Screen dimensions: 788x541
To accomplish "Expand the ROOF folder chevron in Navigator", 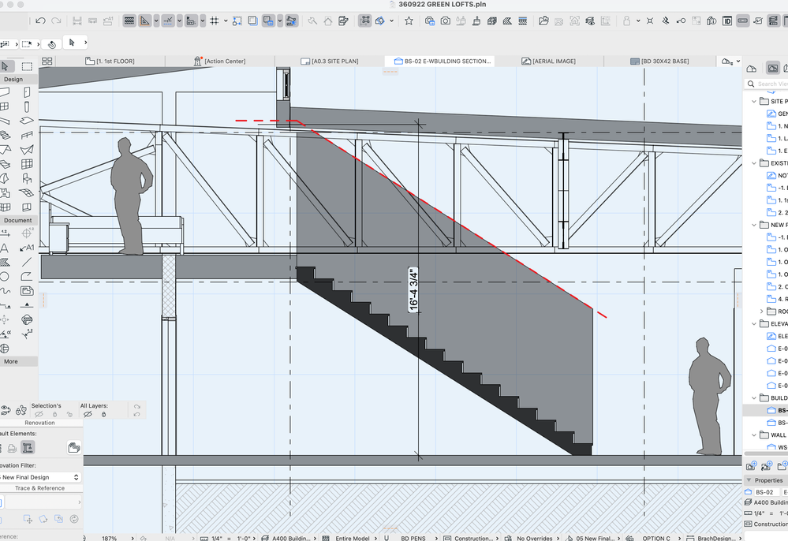I will [x=761, y=312].
